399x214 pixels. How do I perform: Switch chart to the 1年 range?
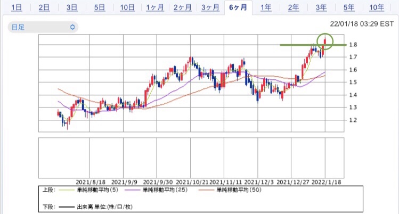click(x=266, y=7)
